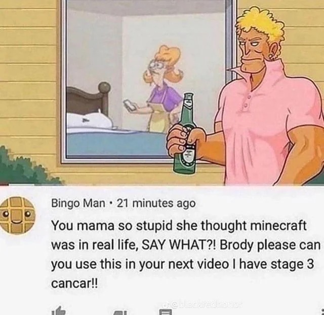Click the word 'cancar!!' in the comment
324x315 pixels.
[x=74, y=284]
